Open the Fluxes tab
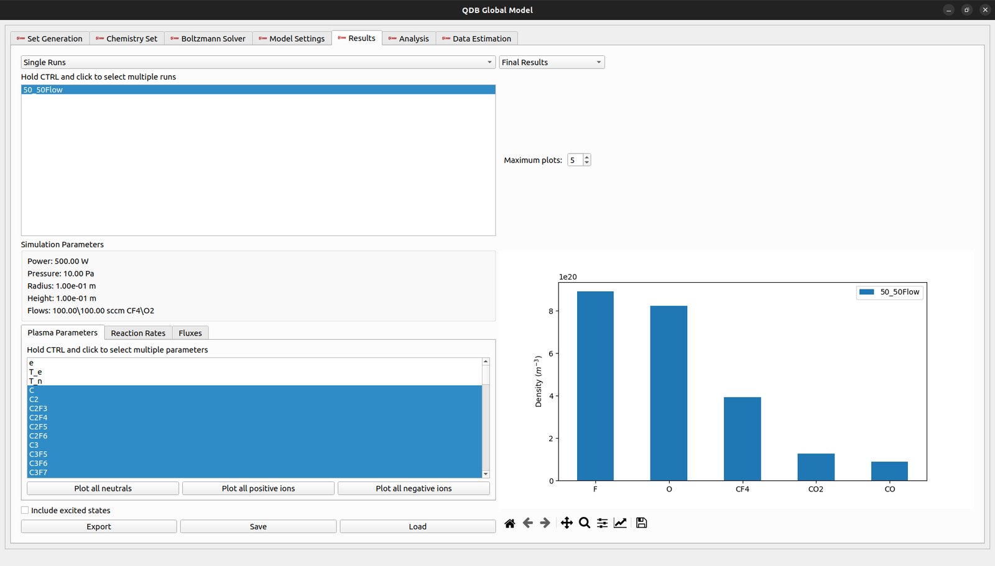 [x=190, y=333]
